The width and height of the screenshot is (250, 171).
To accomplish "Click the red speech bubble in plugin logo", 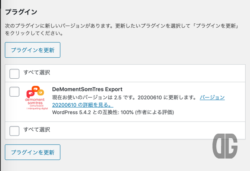I will (30, 94).
